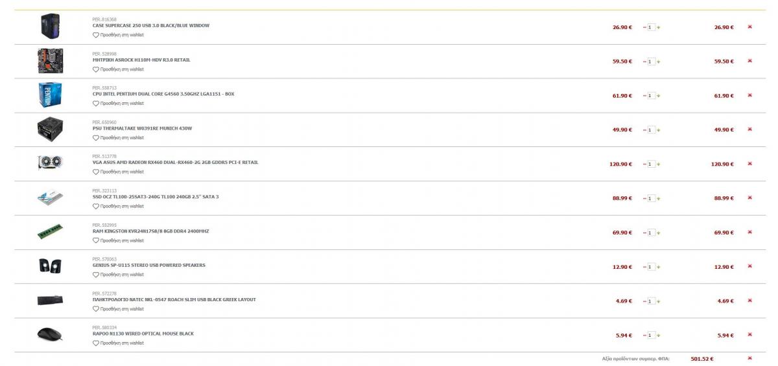Click the quantity field for Intel Pentium CPU
Screen dimensions: 778x366
pyautogui.click(x=652, y=96)
